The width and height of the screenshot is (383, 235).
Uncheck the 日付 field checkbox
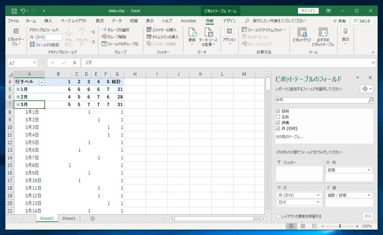tap(278, 111)
